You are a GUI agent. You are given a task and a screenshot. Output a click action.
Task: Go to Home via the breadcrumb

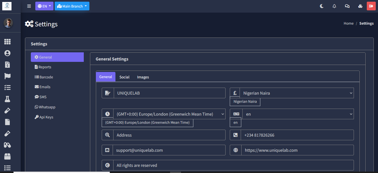[349, 24]
